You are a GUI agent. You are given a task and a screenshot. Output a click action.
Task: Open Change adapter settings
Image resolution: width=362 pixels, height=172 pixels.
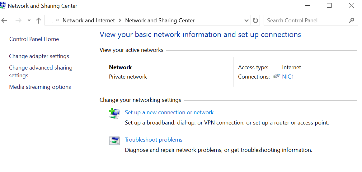click(x=39, y=56)
